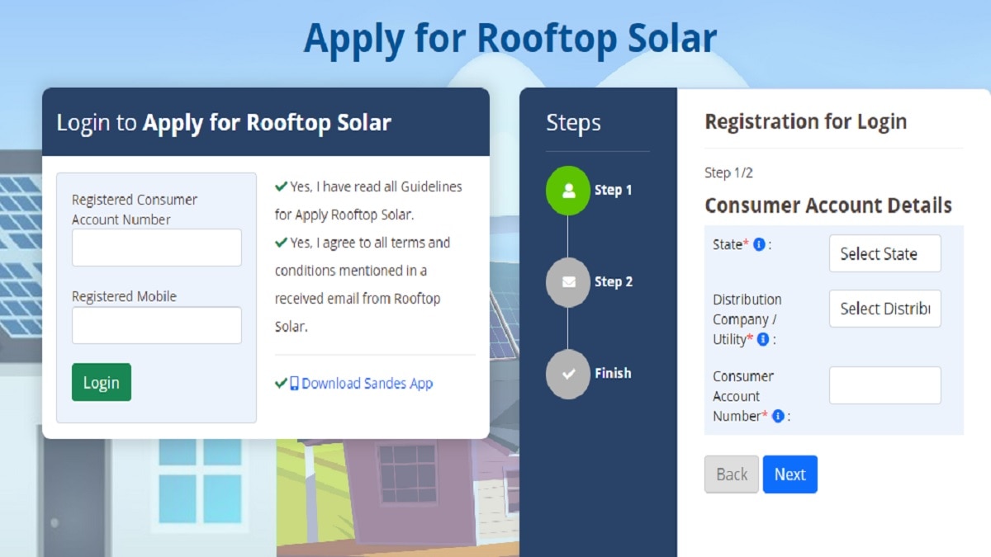Viewport: 991px width, 557px height.
Task: Click the blue Next button
Action: click(789, 474)
